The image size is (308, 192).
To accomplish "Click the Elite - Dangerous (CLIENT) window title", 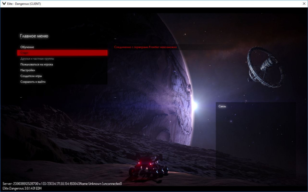I will 24,4.
